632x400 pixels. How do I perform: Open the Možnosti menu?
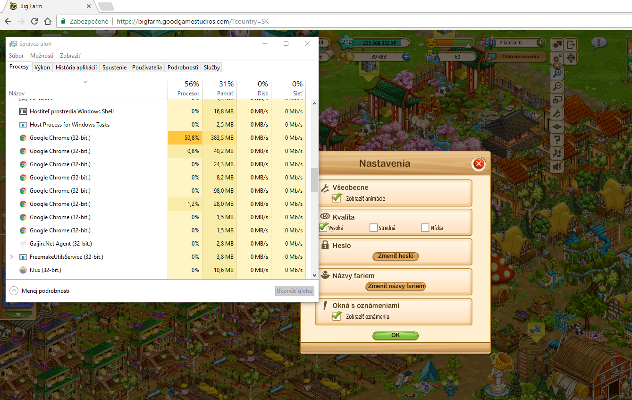[x=42, y=56]
